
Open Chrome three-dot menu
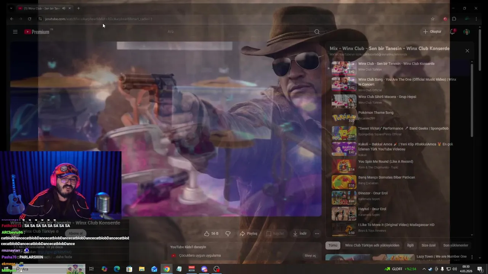pos(476,19)
